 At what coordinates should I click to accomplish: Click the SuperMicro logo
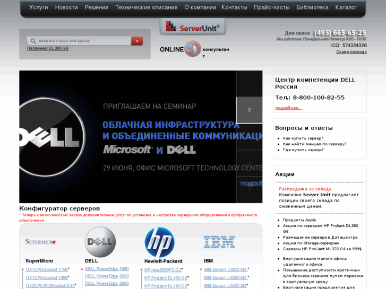(41, 242)
